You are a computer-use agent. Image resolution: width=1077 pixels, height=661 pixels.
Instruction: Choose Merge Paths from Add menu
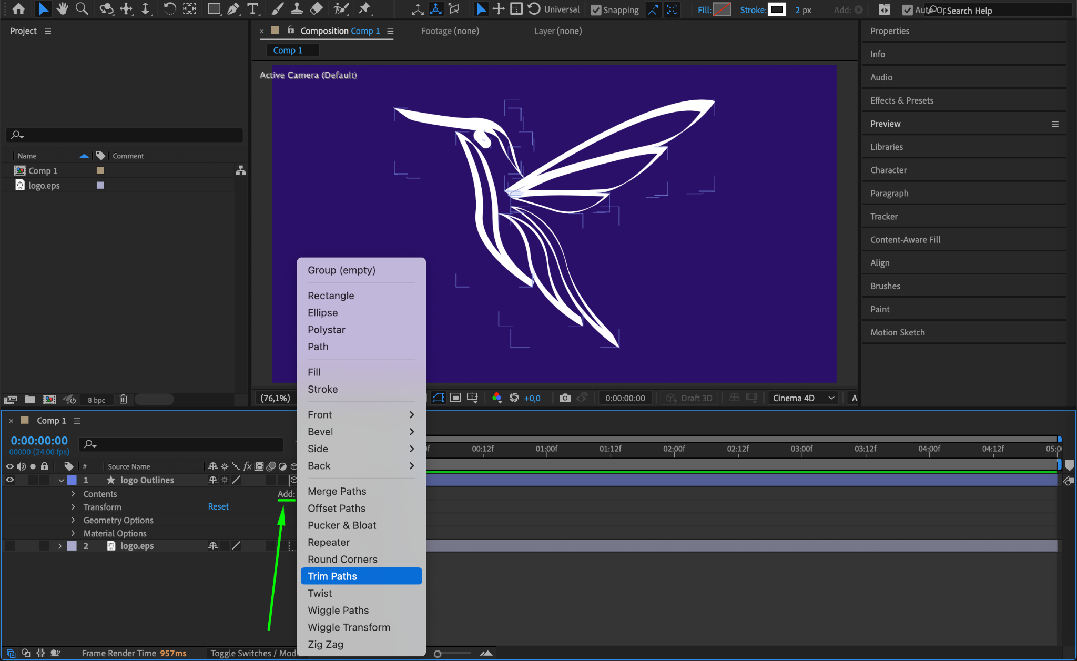click(361, 491)
